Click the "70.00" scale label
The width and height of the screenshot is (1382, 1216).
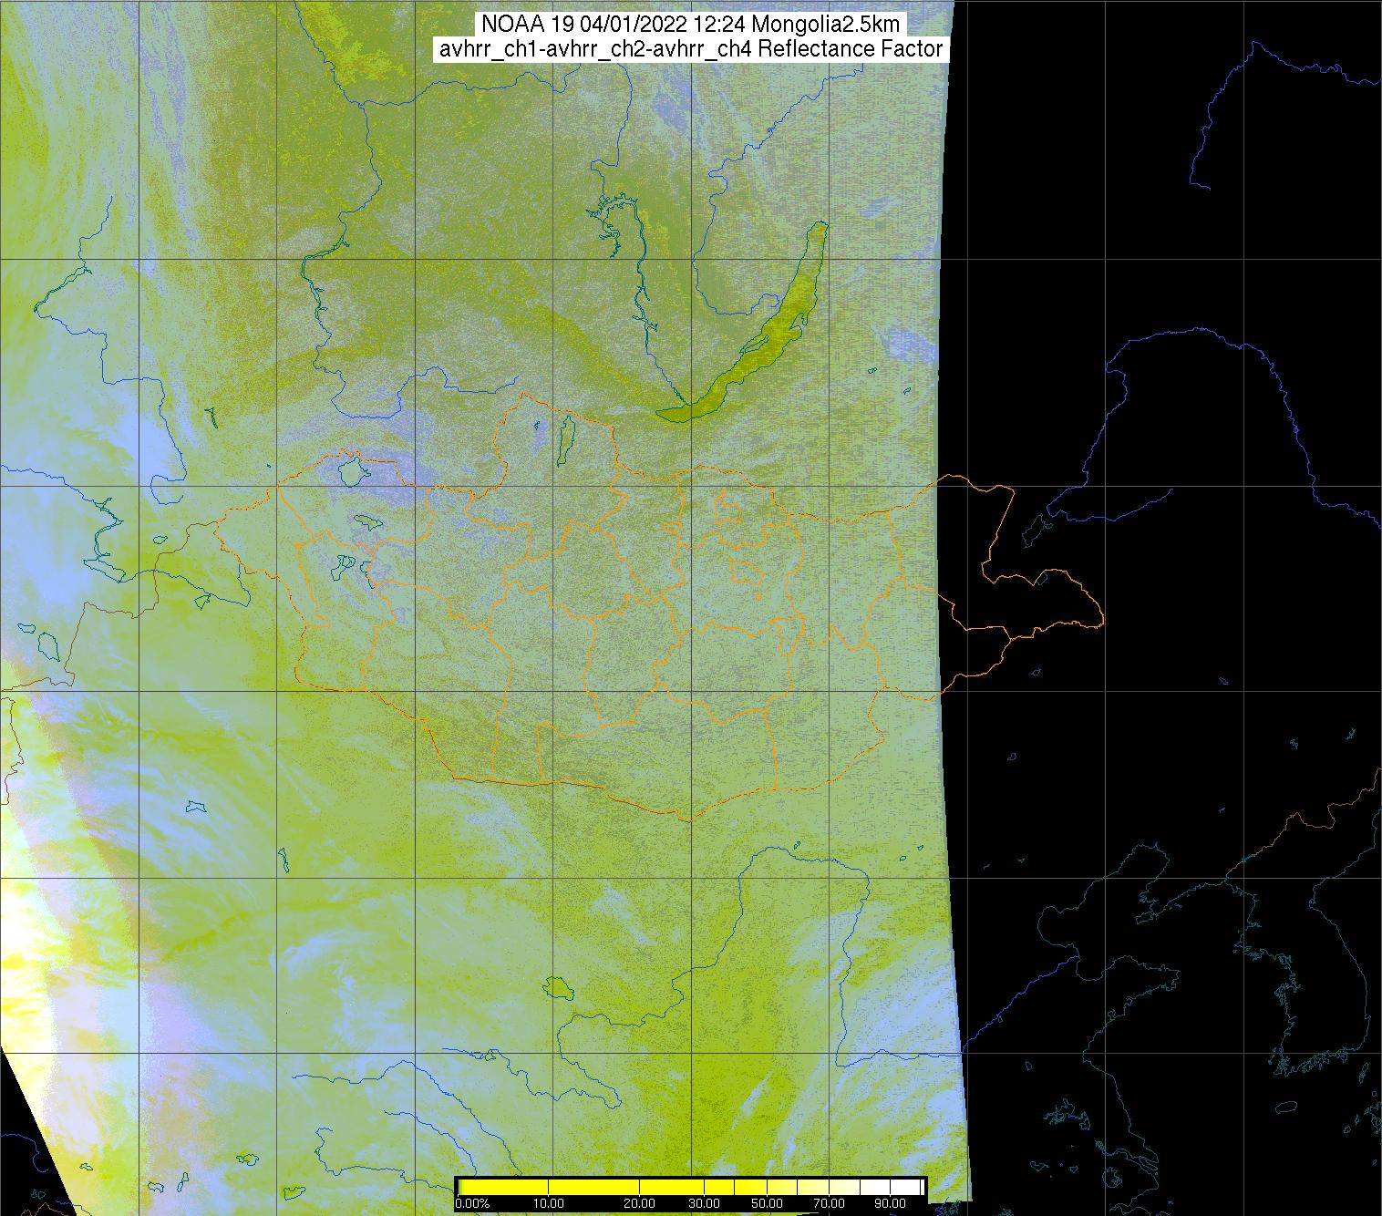827,1204
